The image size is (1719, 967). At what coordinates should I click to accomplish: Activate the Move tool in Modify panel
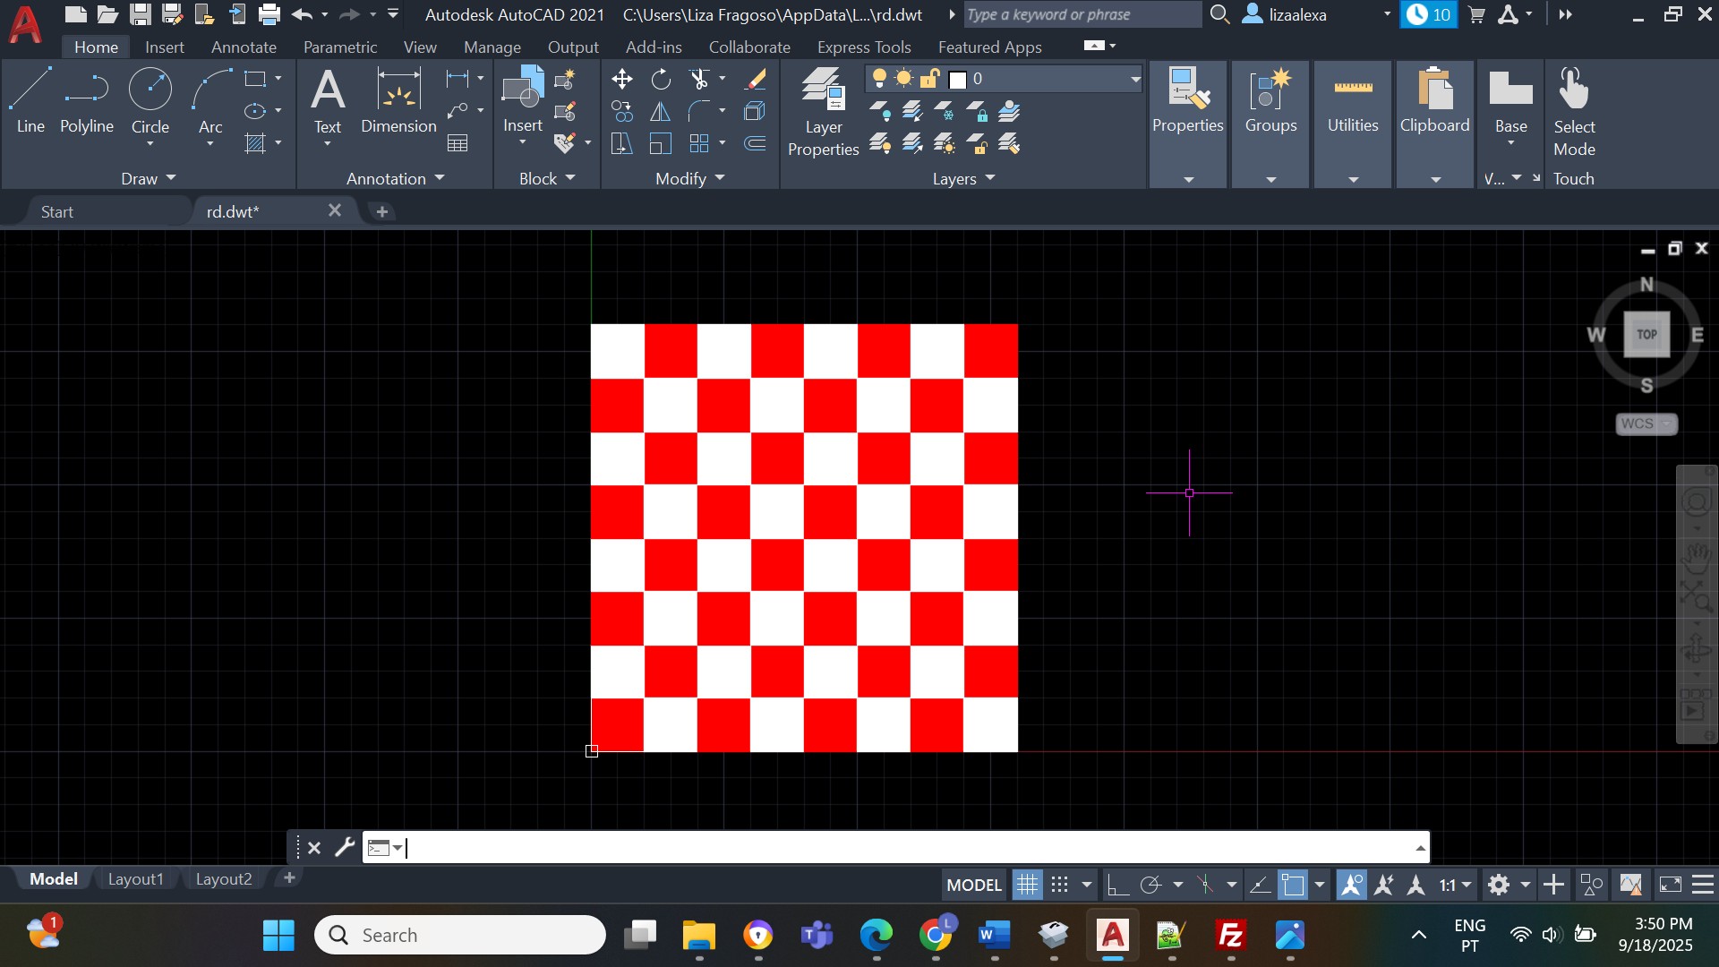[621, 80]
